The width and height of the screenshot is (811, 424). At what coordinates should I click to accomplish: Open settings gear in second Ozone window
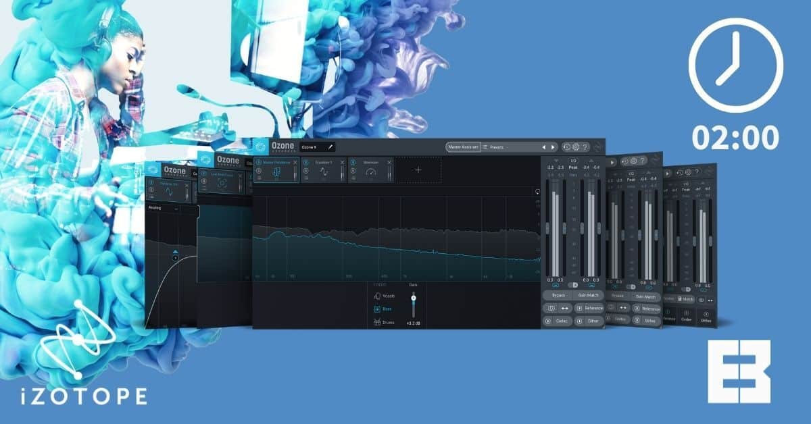(x=633, y=161)
